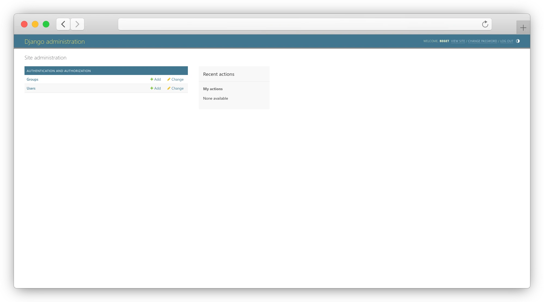544x302 pixels.
Task: Toggle the light/dark theme icon
Action: (x=518, y=41)
